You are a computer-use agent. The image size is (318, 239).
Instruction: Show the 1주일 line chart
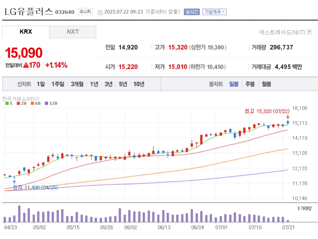tap(58, 84)
